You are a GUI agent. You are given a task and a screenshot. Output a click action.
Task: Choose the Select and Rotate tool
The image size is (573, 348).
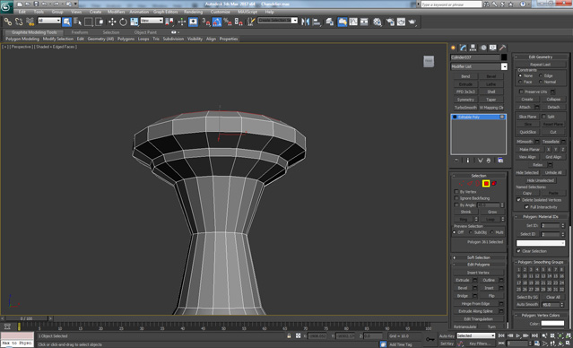(x=123, y=22)
